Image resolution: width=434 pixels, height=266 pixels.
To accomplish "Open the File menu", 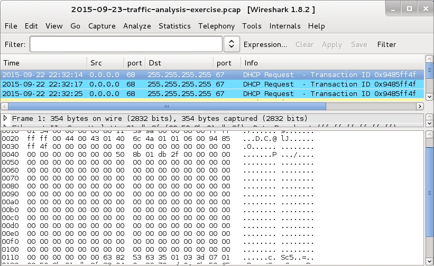I will click(x=11, y=26).
